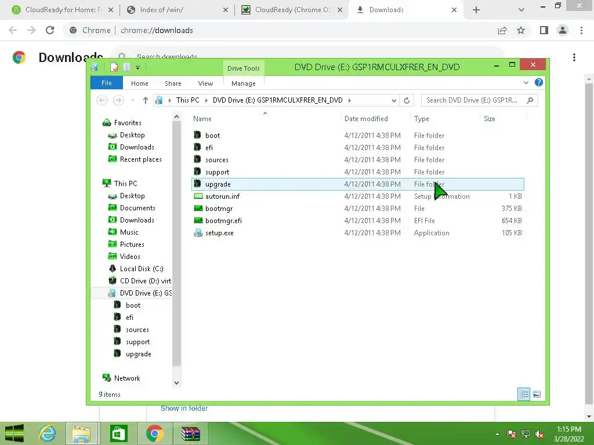Select Network in the navigation pane
Viewport: 594px width, 445px height.
click(127, 378)
